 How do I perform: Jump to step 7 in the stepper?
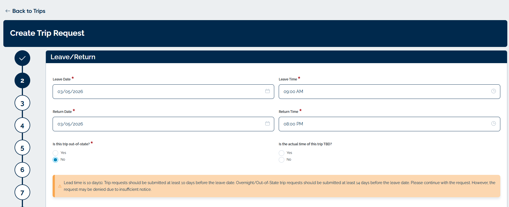[x=22, y=192]
